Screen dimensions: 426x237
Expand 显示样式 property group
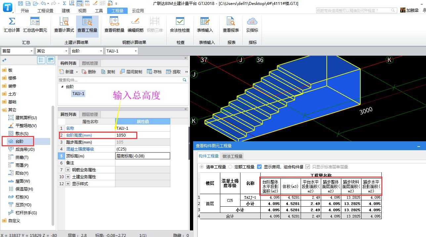tap(68, 184)
